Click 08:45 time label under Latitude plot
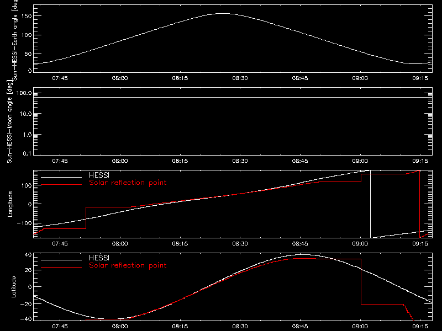The width and height of the screenshot is (442, 331). (x=300, y=327)
